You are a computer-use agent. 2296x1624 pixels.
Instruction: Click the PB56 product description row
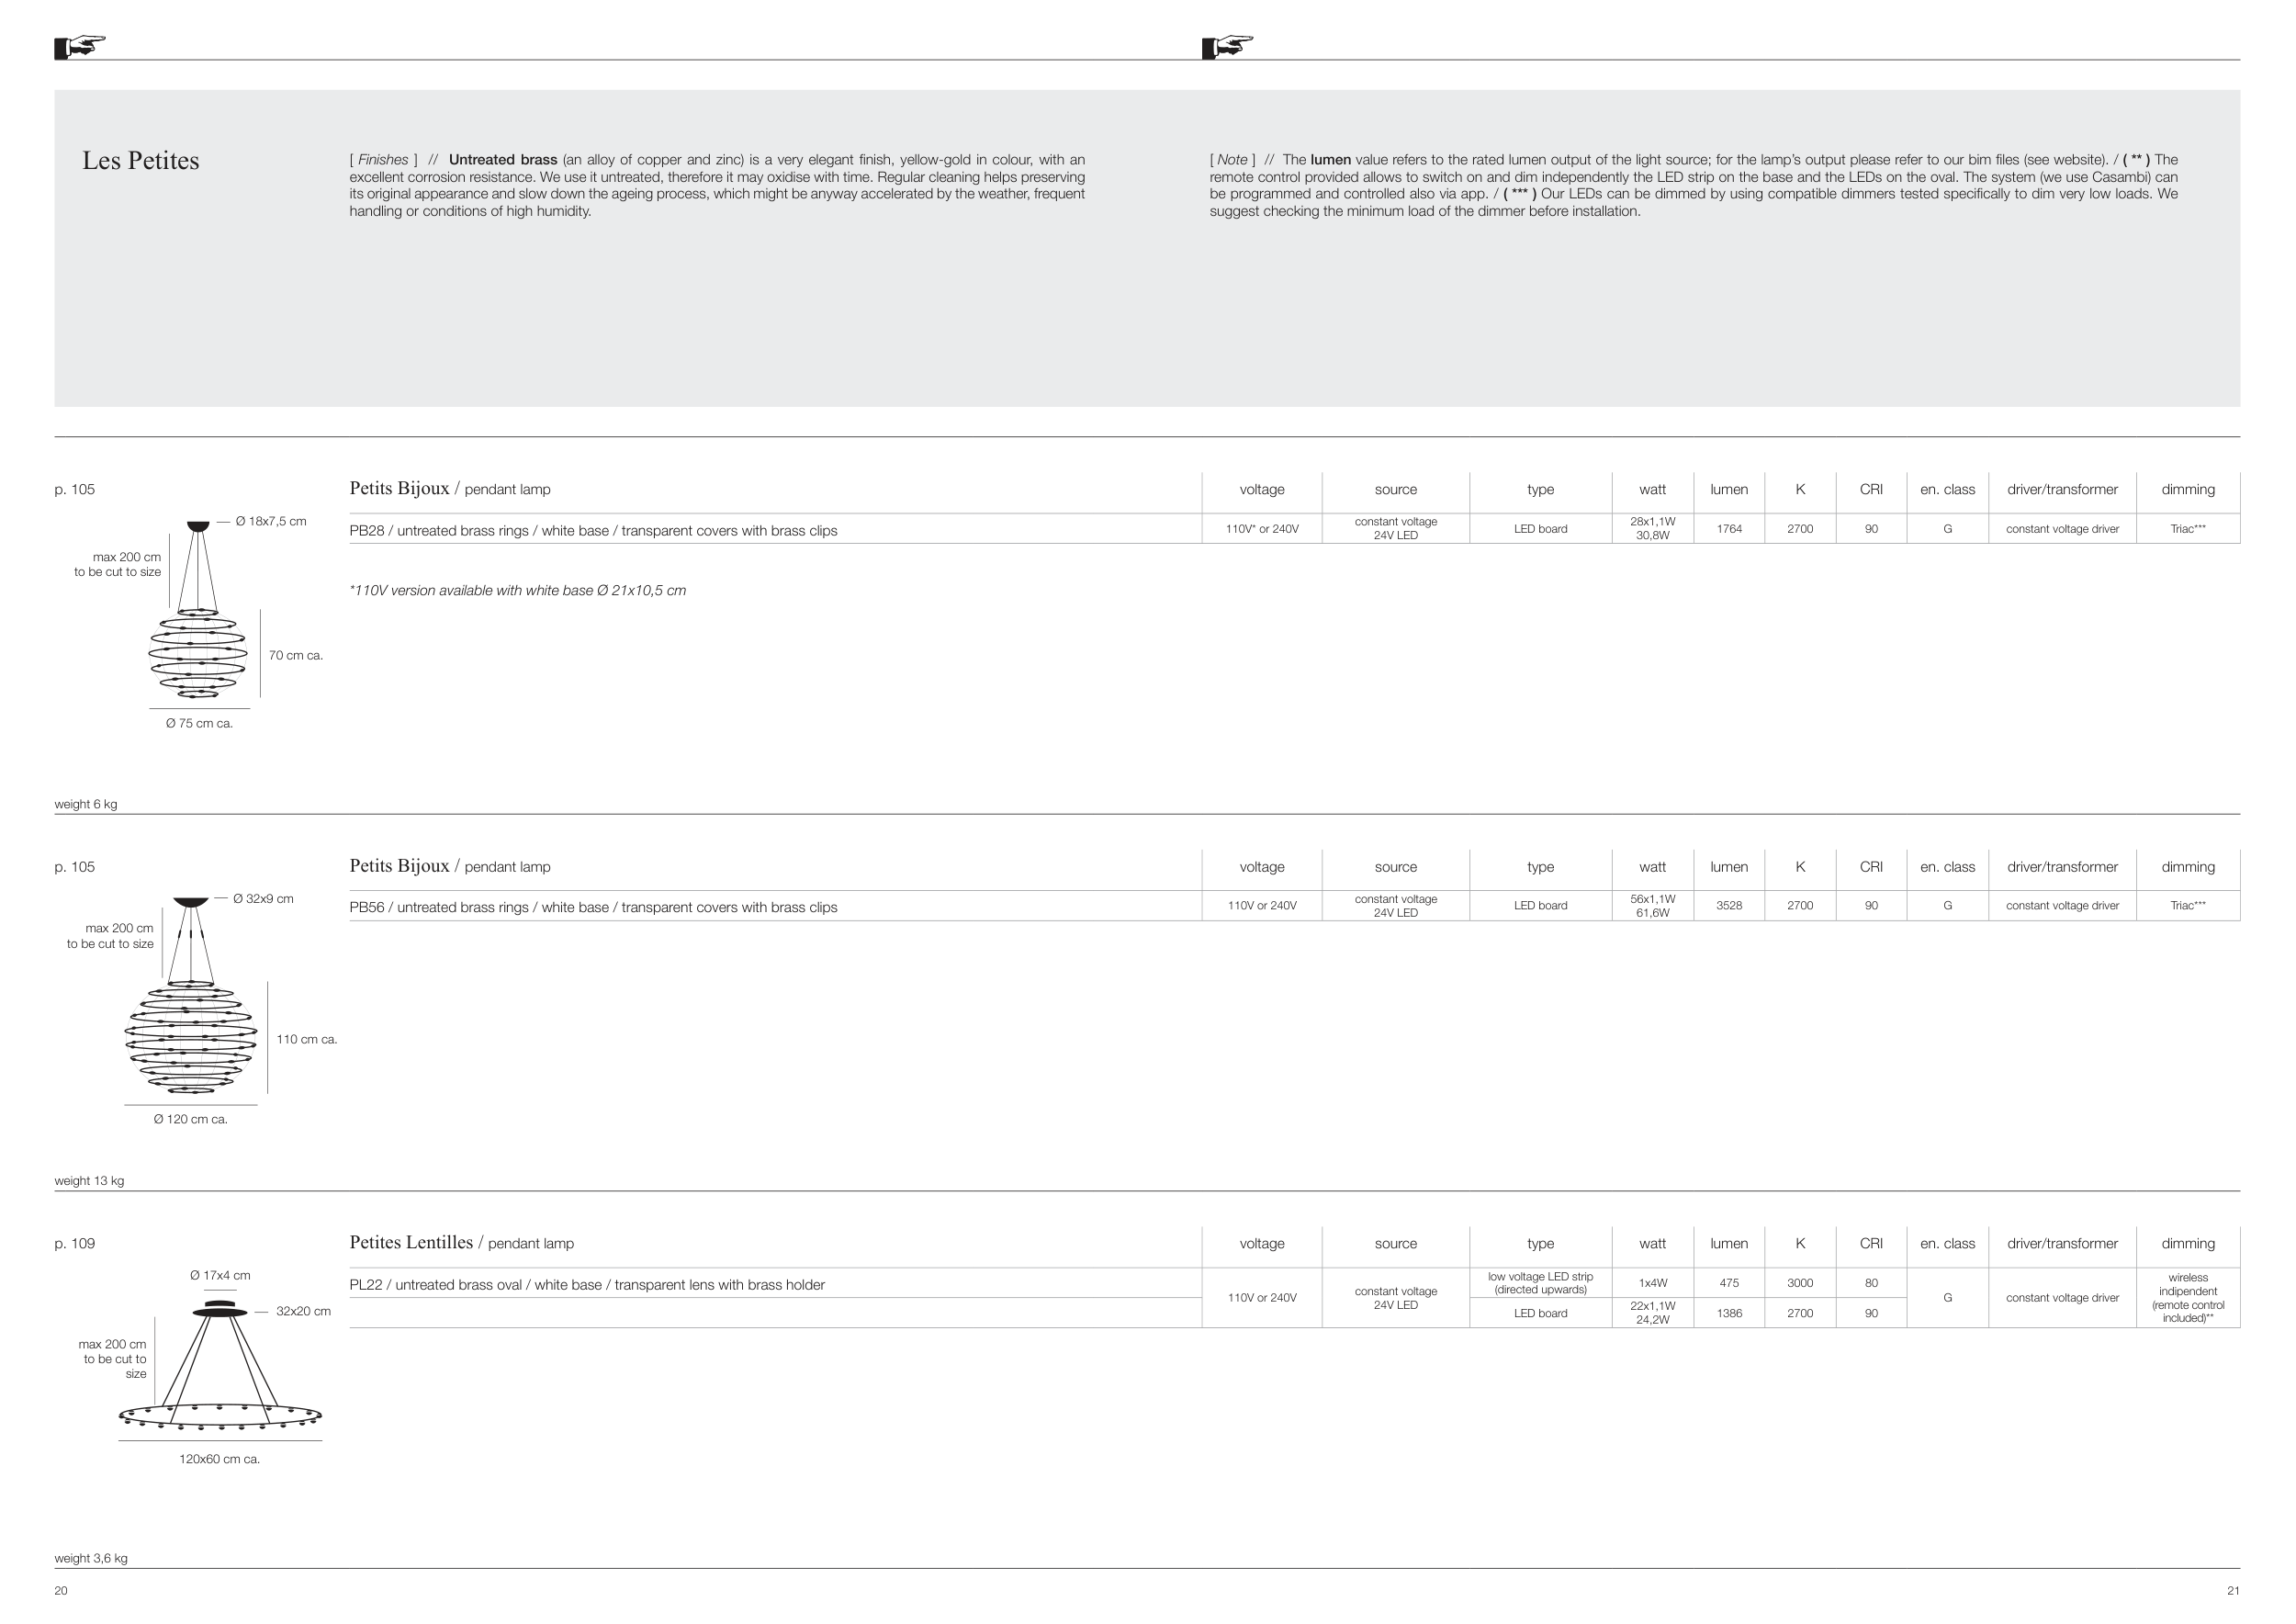[593, 907]
